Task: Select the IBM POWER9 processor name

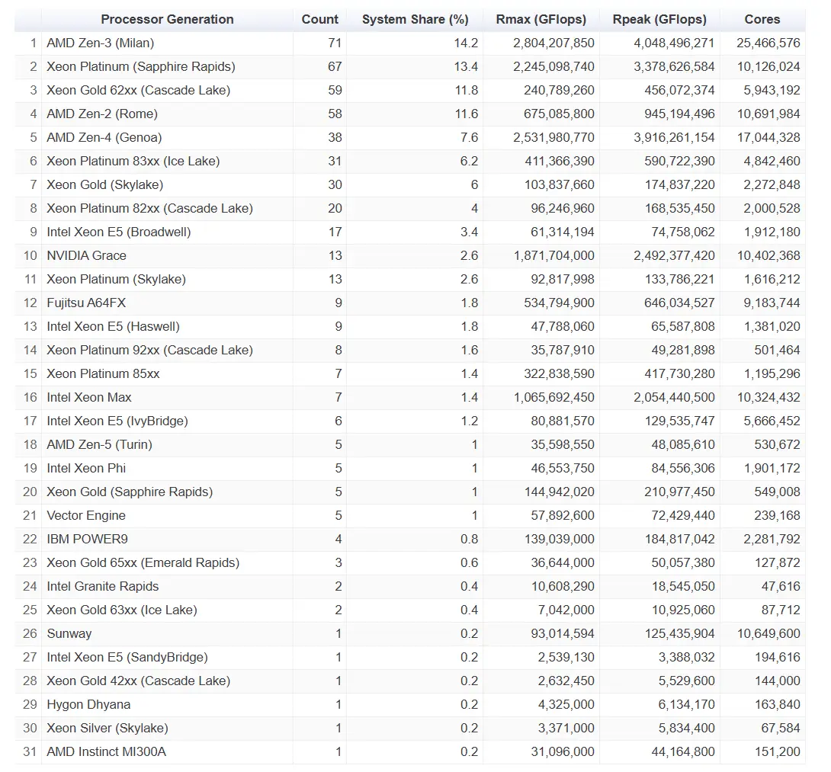Action: click(87, 539)
